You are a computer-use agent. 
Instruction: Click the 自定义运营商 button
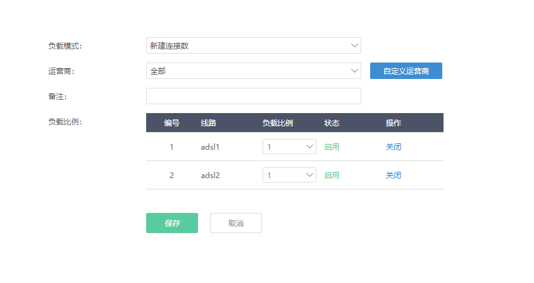point(406,71)
